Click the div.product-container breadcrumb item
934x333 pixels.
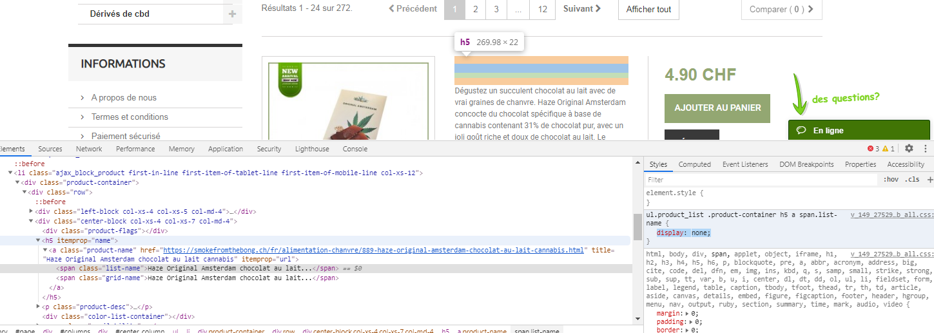click(x=231, y=330)
